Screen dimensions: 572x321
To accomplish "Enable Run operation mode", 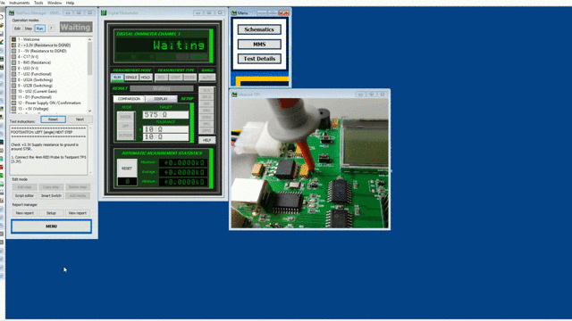I will click(x=39, y=29).
